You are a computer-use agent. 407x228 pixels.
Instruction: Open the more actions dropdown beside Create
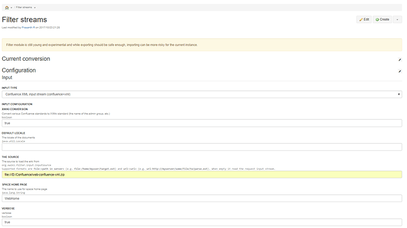tap(397, 19)
